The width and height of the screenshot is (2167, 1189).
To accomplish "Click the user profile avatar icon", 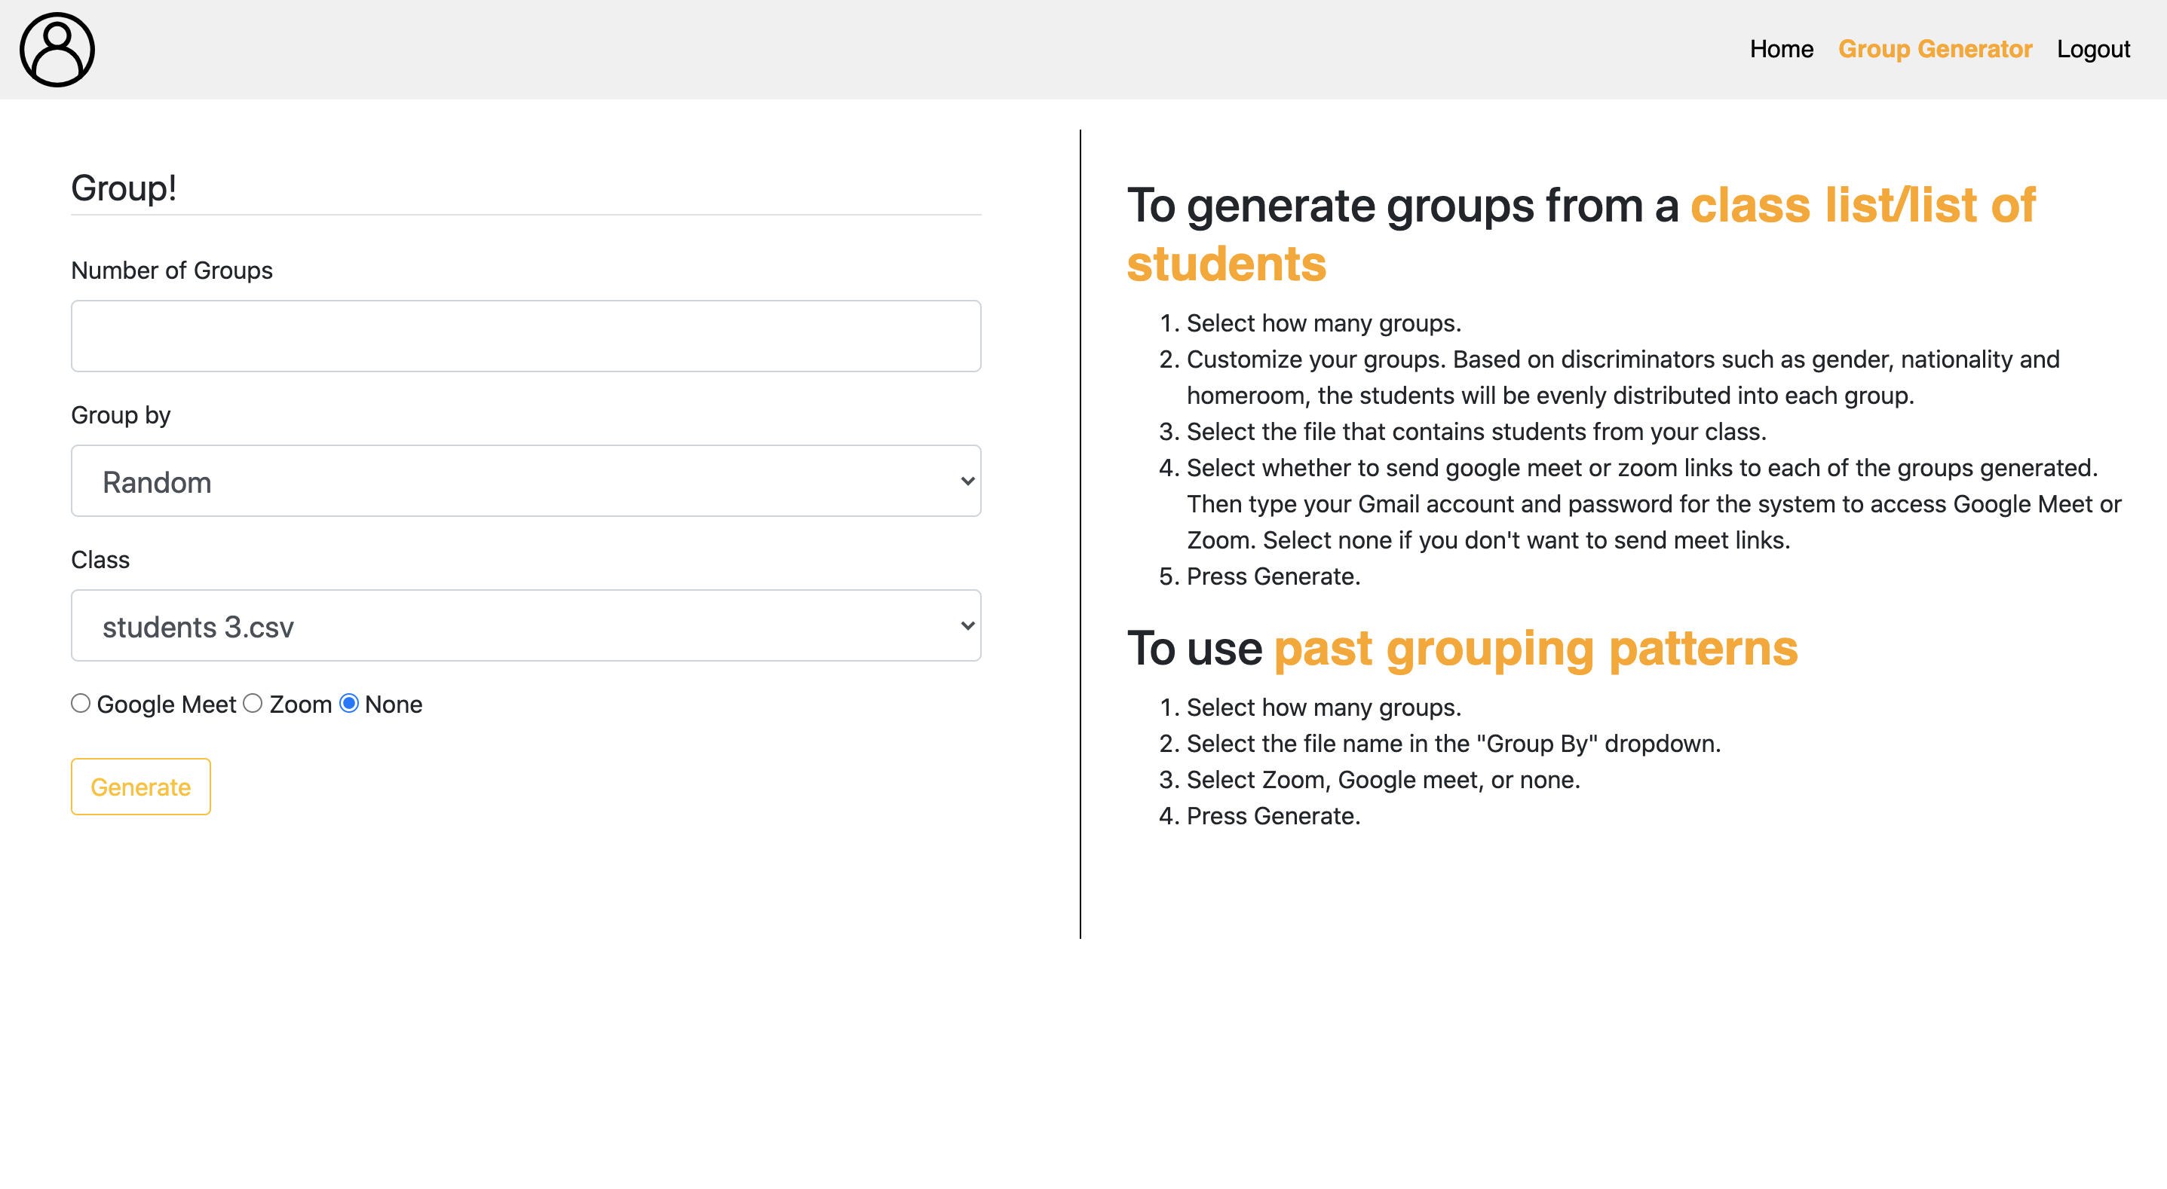I will (57, 50).
